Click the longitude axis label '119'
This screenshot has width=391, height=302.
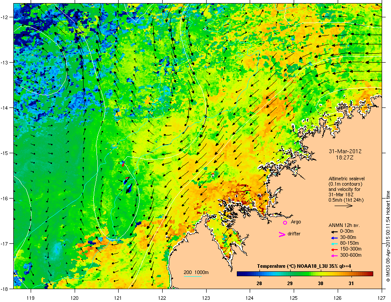coord(31,298)
